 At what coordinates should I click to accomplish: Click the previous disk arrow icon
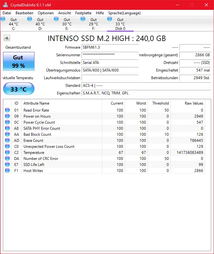pyautogui.click(x=7, y=38)
